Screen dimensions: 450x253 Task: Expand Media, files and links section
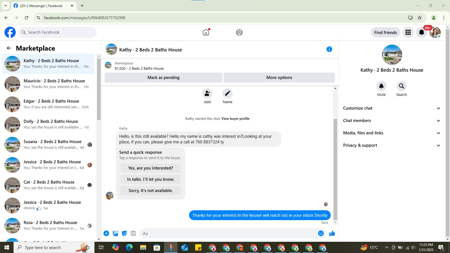(x=392, y=133)
